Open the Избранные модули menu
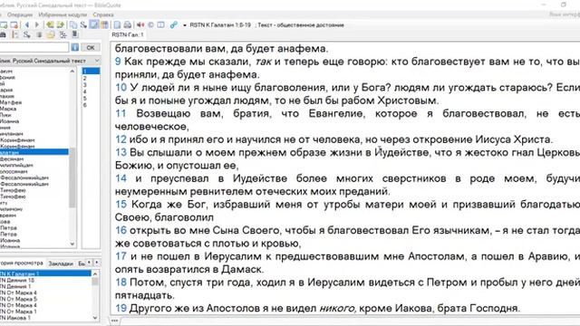 pos(63,14)
